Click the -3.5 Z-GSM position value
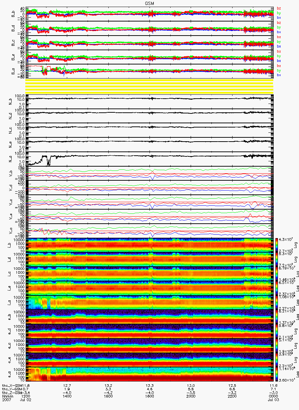This screenshot has height=410, width=299. [191, 393]
